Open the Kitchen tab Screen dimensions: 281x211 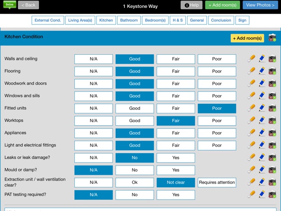(x=106, y=20)
